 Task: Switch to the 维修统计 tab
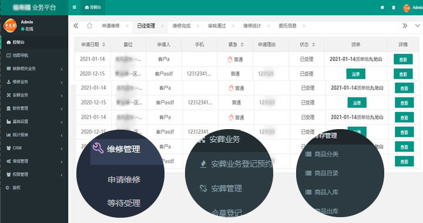(x=252, y=26)
